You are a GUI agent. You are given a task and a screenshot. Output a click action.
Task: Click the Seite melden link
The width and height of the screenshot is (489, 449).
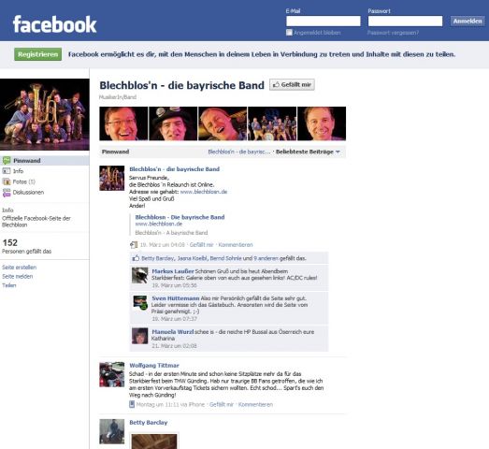click(18, 277)
